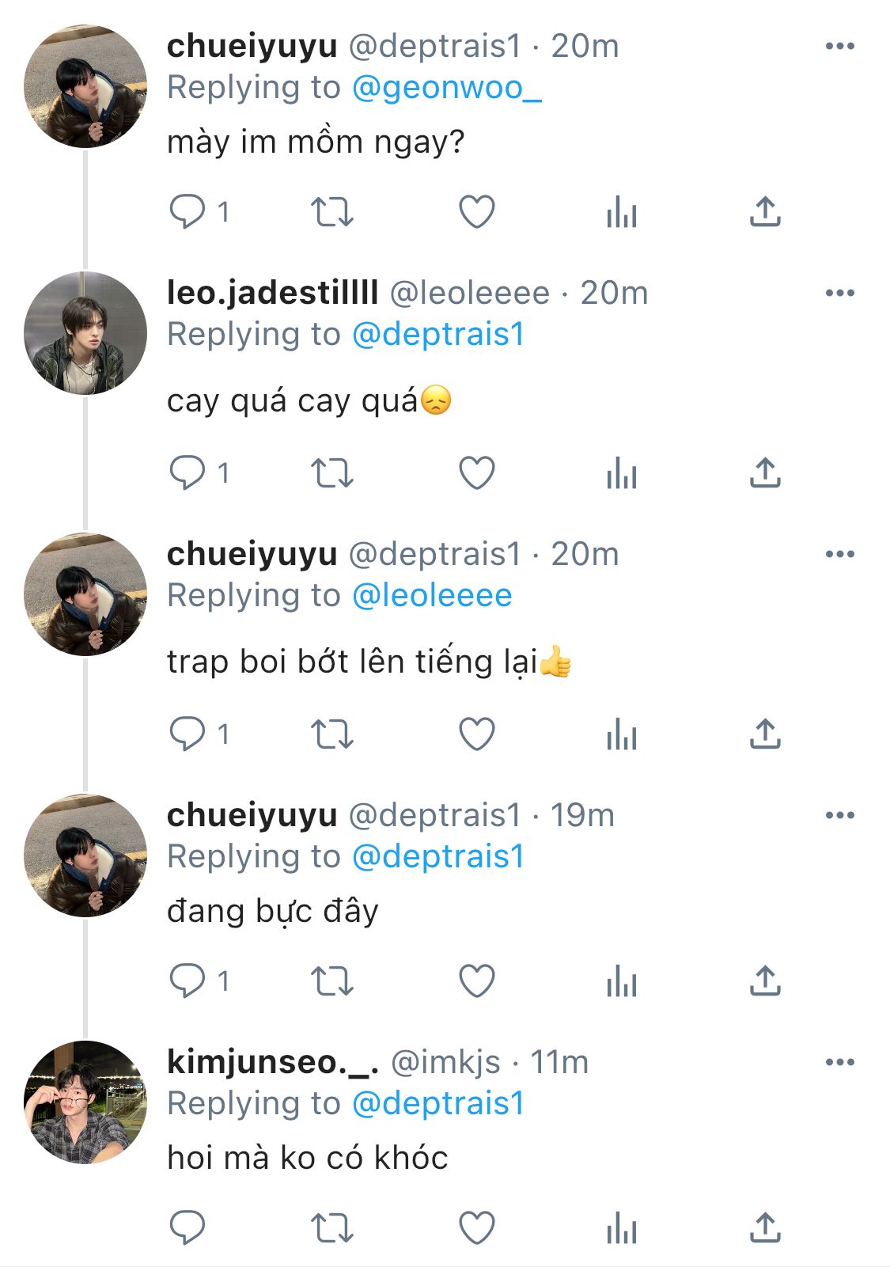Image resolution: width=890 pixels, height=1267 pixels.
Task: Like kimjunseo's "hoi mà ko có khóc" tweet
Action: 477,1228
